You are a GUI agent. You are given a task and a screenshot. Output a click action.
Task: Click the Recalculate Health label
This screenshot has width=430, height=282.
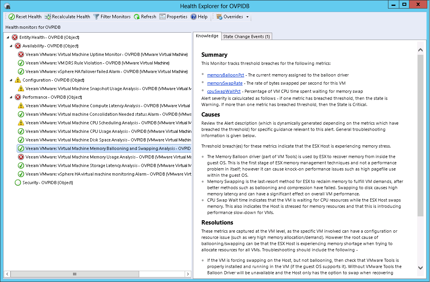click(71, 17)
